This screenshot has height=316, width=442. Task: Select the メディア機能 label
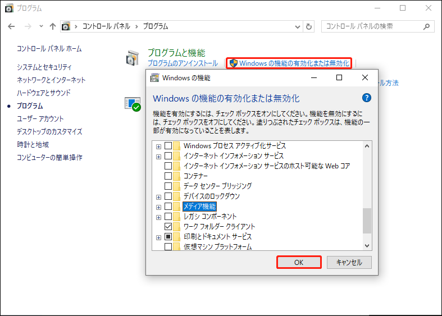(x=199, y=207)
